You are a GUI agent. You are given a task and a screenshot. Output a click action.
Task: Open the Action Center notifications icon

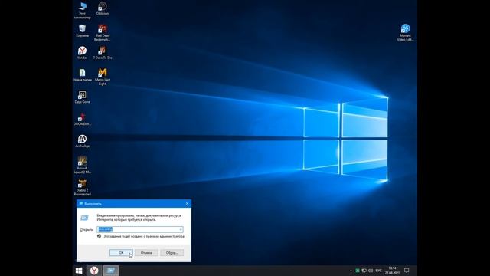[407, 271]
